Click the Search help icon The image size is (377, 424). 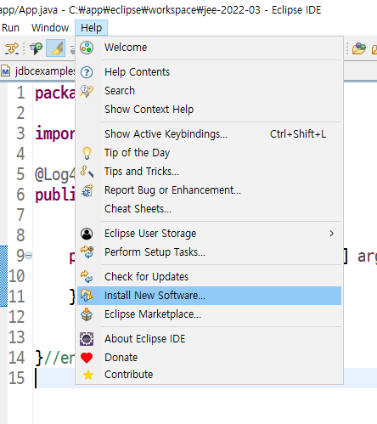(x=87, y=91)
